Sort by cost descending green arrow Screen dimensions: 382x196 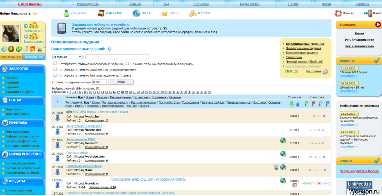click(292, 104)
